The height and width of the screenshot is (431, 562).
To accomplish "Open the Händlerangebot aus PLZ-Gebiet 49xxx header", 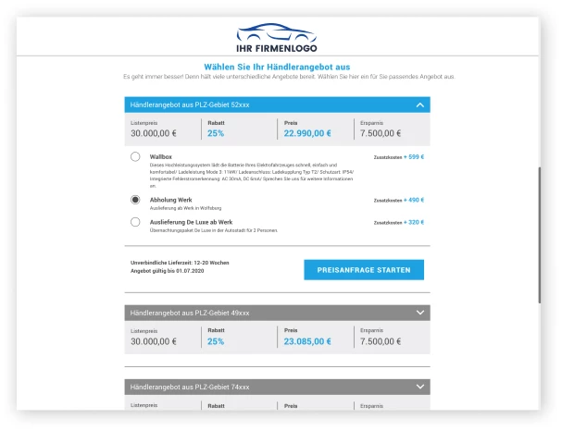I will [190, 313].
